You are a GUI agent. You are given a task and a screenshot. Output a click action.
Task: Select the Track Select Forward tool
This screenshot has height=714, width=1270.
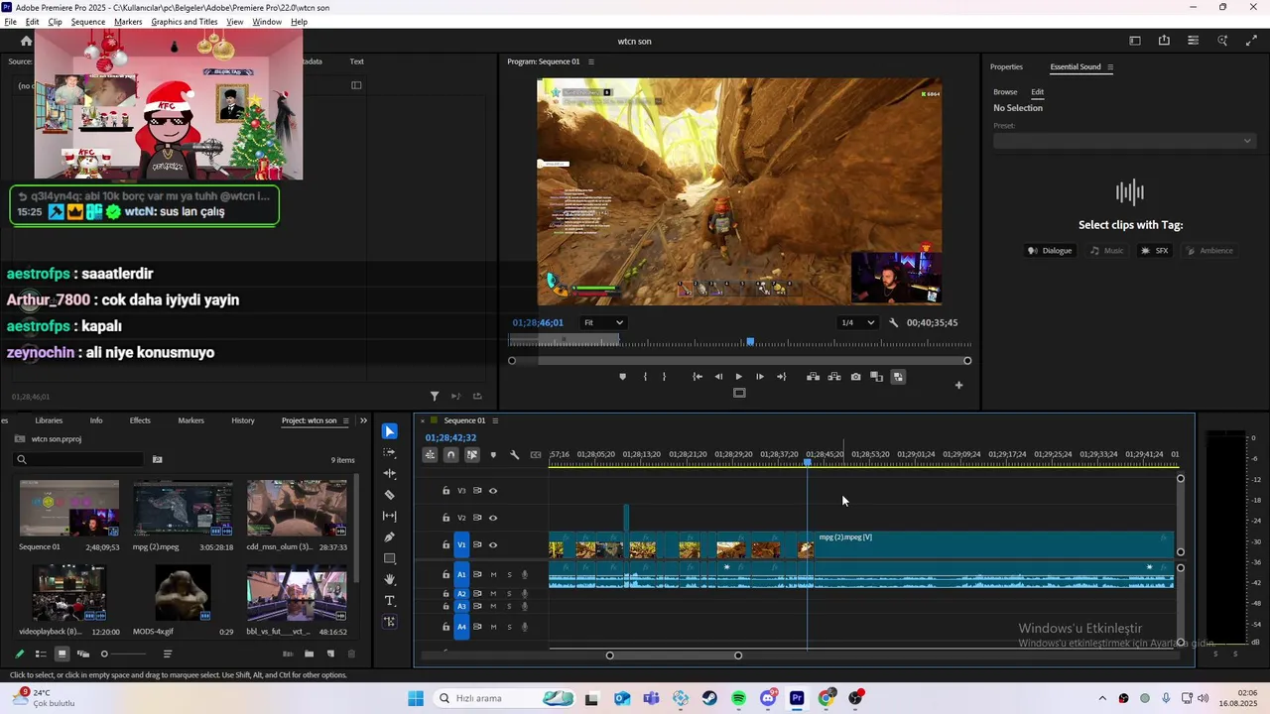click(x=390, y=452)
